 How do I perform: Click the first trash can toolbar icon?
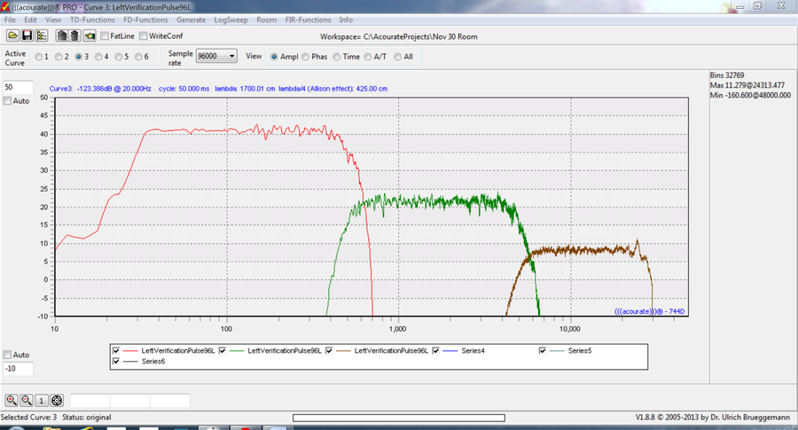(61, 35)
